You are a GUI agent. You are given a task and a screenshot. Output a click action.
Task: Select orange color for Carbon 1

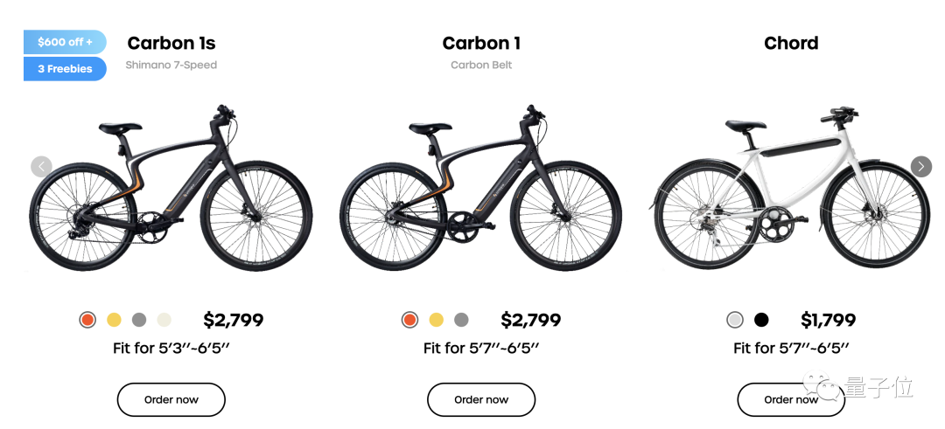coord(409,320)
